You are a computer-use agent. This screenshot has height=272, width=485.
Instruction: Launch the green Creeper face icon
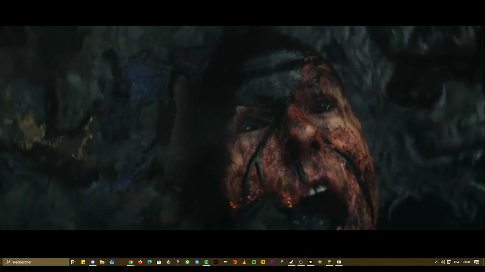253,262
